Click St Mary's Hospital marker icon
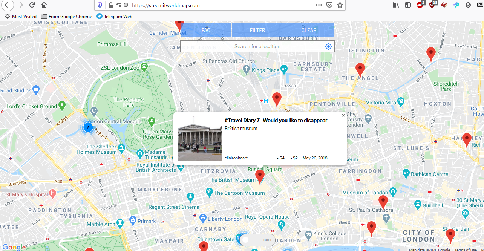484x251 pixels. point(52,194)
